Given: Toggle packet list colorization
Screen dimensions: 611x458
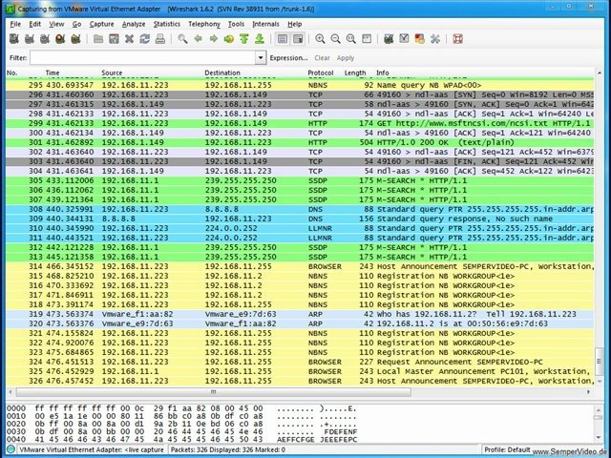Looking at the screenshot, I should pyautogui.click(x=282, y=39).
